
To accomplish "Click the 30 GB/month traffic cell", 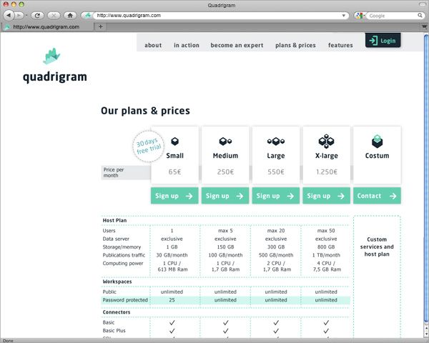I will (172, 255).
